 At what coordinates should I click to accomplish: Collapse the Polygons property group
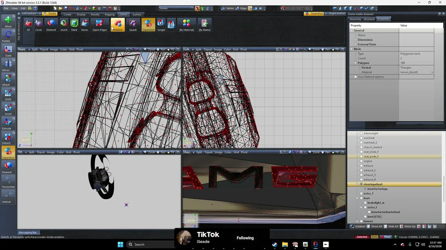click(x=355, y=63)
